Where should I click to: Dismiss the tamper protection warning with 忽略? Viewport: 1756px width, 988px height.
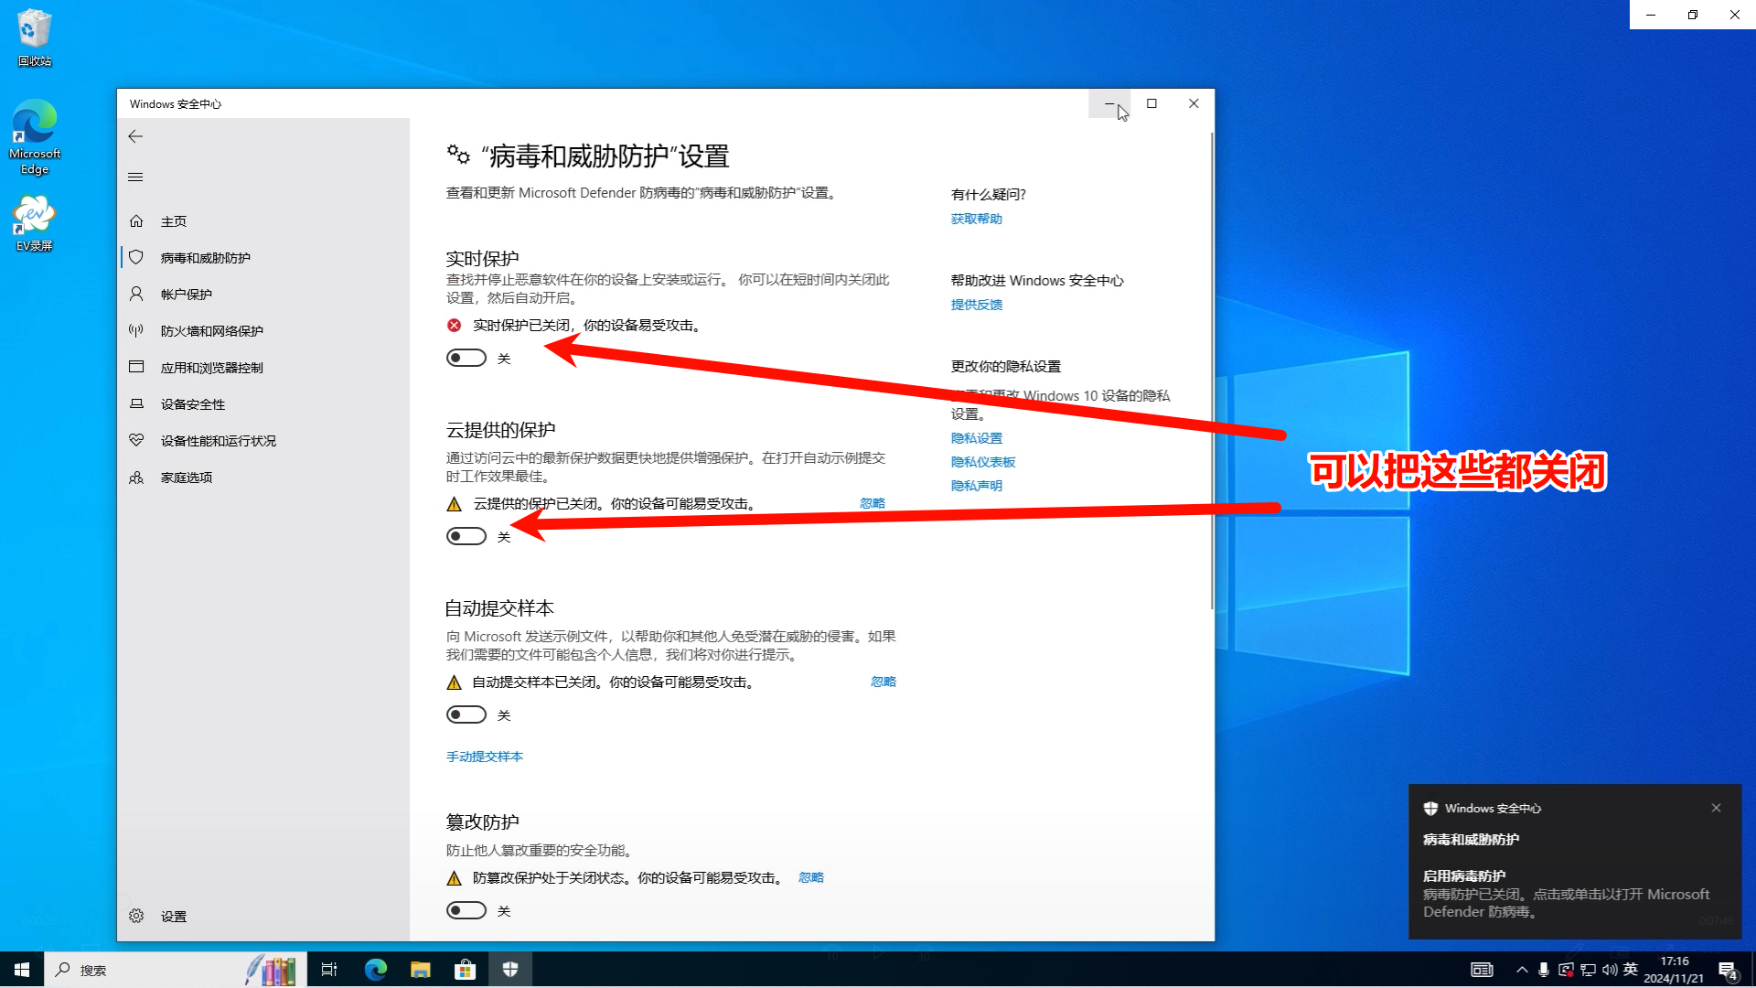[811, 877]
